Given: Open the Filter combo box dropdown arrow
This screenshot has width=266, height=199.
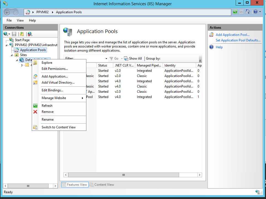Looking at the screenshot, I should (x=106, y=59).
